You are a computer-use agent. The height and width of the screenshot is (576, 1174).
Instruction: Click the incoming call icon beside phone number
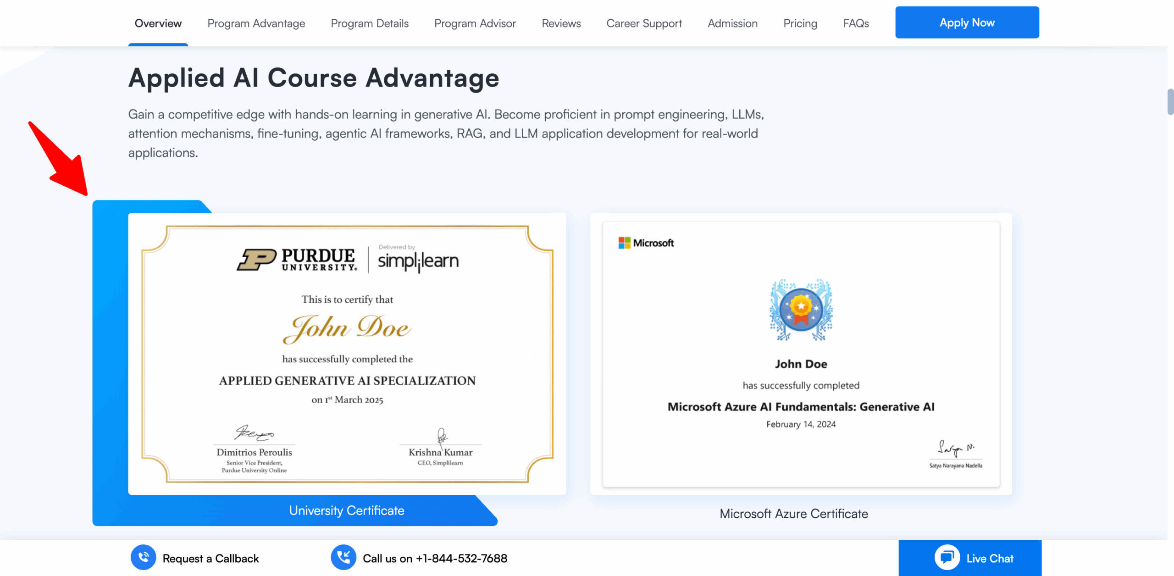[x=343, y=557]
